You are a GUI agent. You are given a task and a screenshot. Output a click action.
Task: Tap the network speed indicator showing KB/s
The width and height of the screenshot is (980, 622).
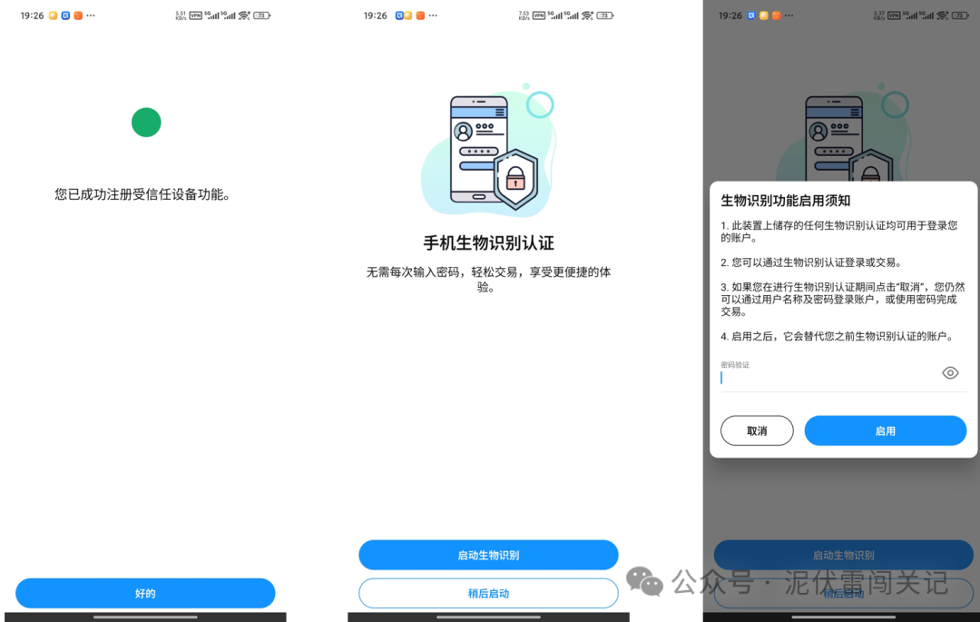pyautogui.click(x=179, y=15)
